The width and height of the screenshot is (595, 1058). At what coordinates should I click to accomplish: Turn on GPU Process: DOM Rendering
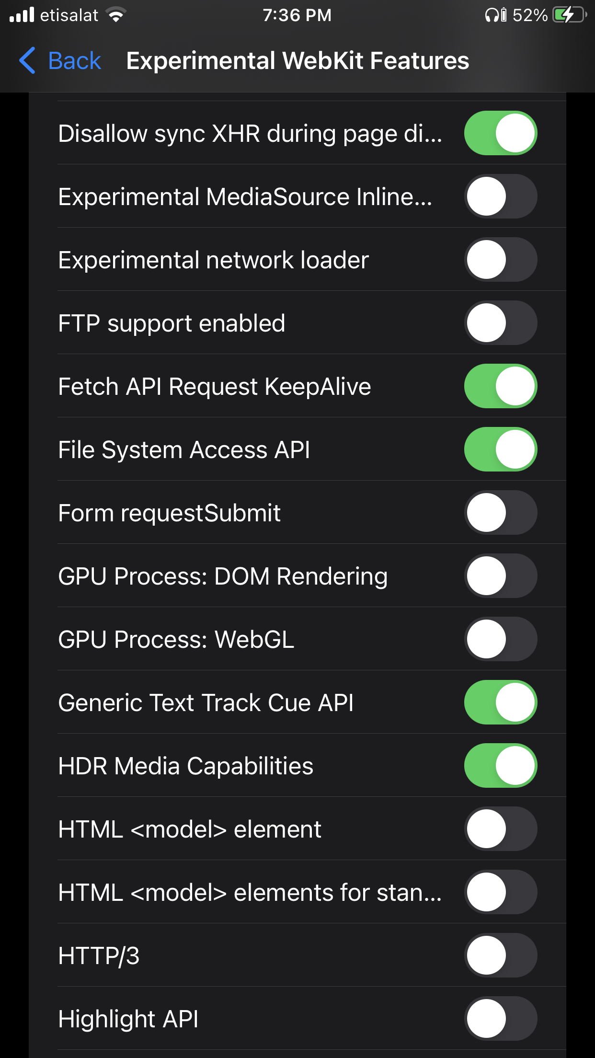point(500,576)
